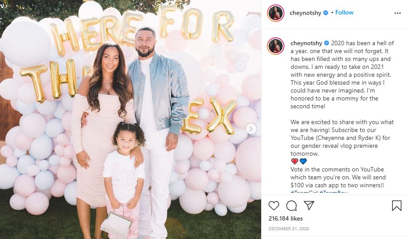406x239 pixels.
Task: Open the #TeamBoy hashtag
Action: [x=334, y=192]
